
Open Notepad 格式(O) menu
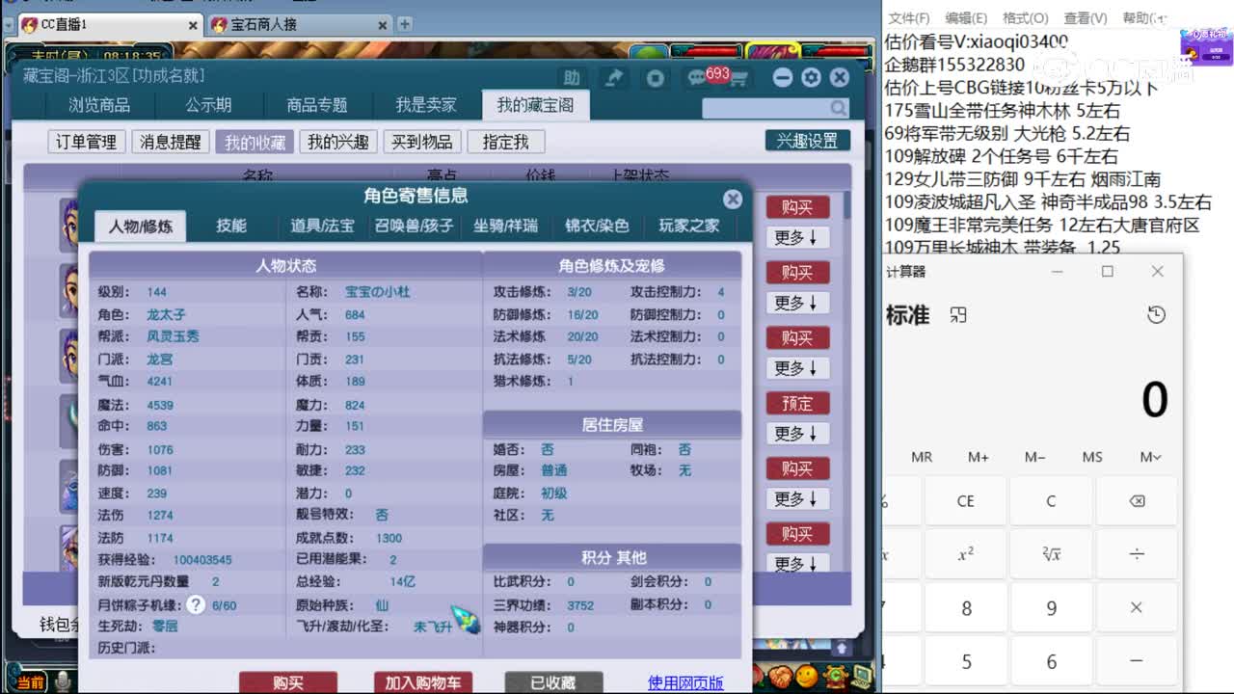pyautogui.click(x=1025, y=18)
